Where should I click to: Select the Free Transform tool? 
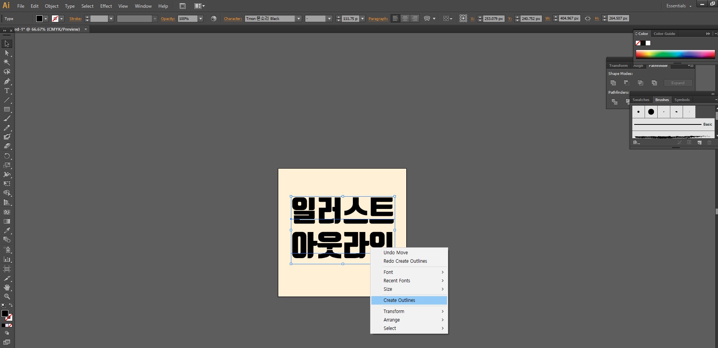tap(7, 184)
